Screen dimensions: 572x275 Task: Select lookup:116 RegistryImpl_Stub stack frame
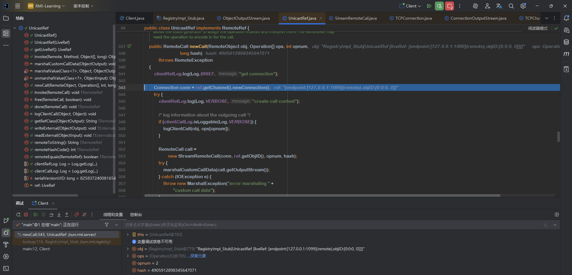coord(66,242)
